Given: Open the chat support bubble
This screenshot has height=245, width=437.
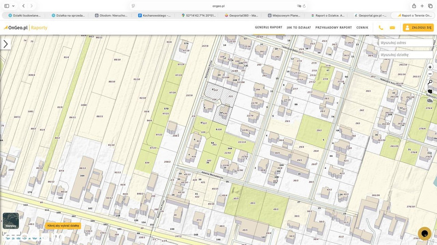Looking at the screenshot, I should point(424,233).
